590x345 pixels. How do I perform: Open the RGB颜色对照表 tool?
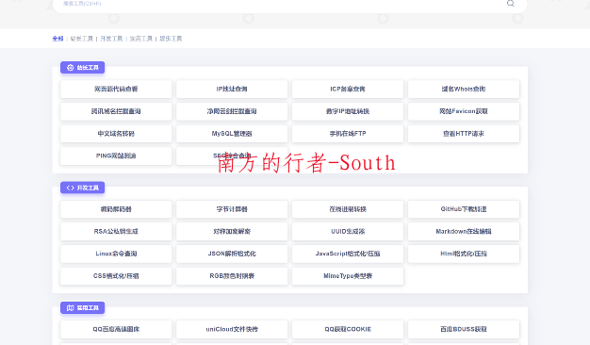[x=232, y=275]
